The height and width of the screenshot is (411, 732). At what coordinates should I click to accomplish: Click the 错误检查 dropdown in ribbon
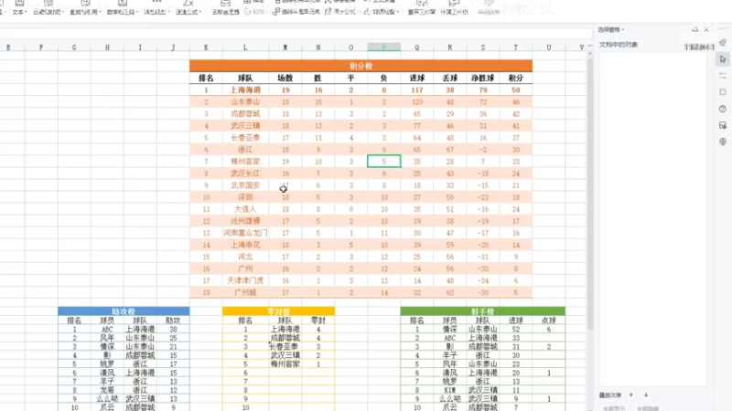coord(382,12)
